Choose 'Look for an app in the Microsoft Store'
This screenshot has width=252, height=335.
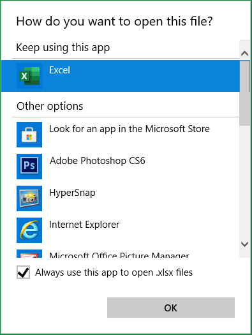tap(130, 129)
